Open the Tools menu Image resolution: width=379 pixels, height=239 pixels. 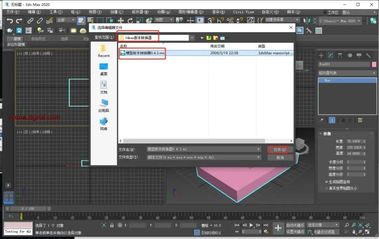point(56,12)
